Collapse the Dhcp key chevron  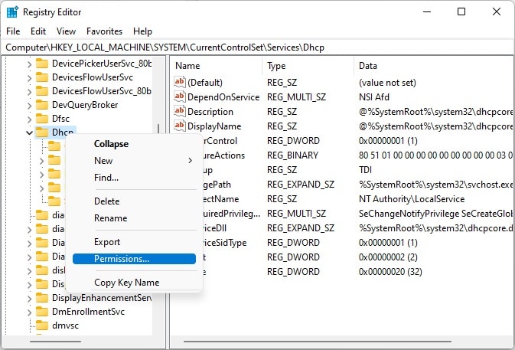click(x=30, y=132)
